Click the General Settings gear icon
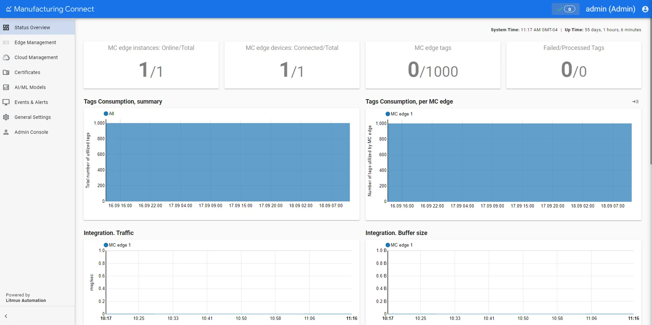This screenshot has height=325, width=652. pyautogui.click(x=6, y=117)
